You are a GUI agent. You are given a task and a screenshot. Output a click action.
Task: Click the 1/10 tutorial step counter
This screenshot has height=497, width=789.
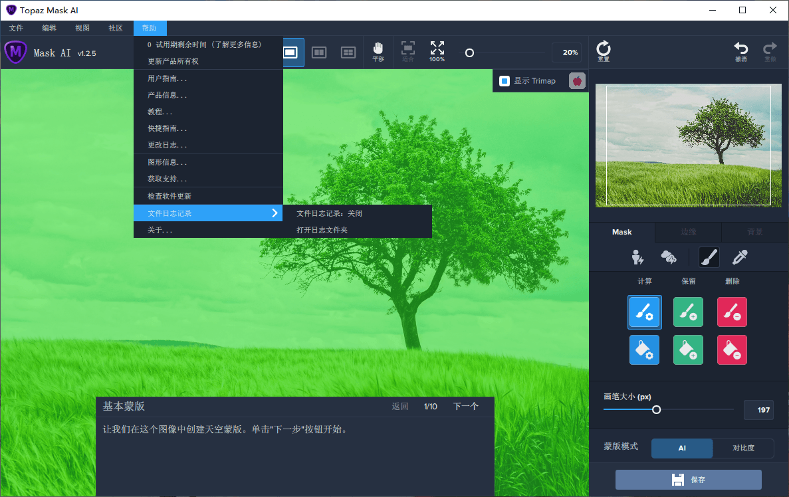coord(430,407)
